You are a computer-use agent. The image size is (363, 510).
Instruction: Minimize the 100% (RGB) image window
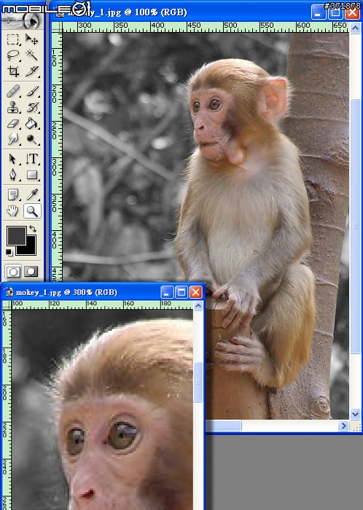pyautogui.click(x=318, y=13)
